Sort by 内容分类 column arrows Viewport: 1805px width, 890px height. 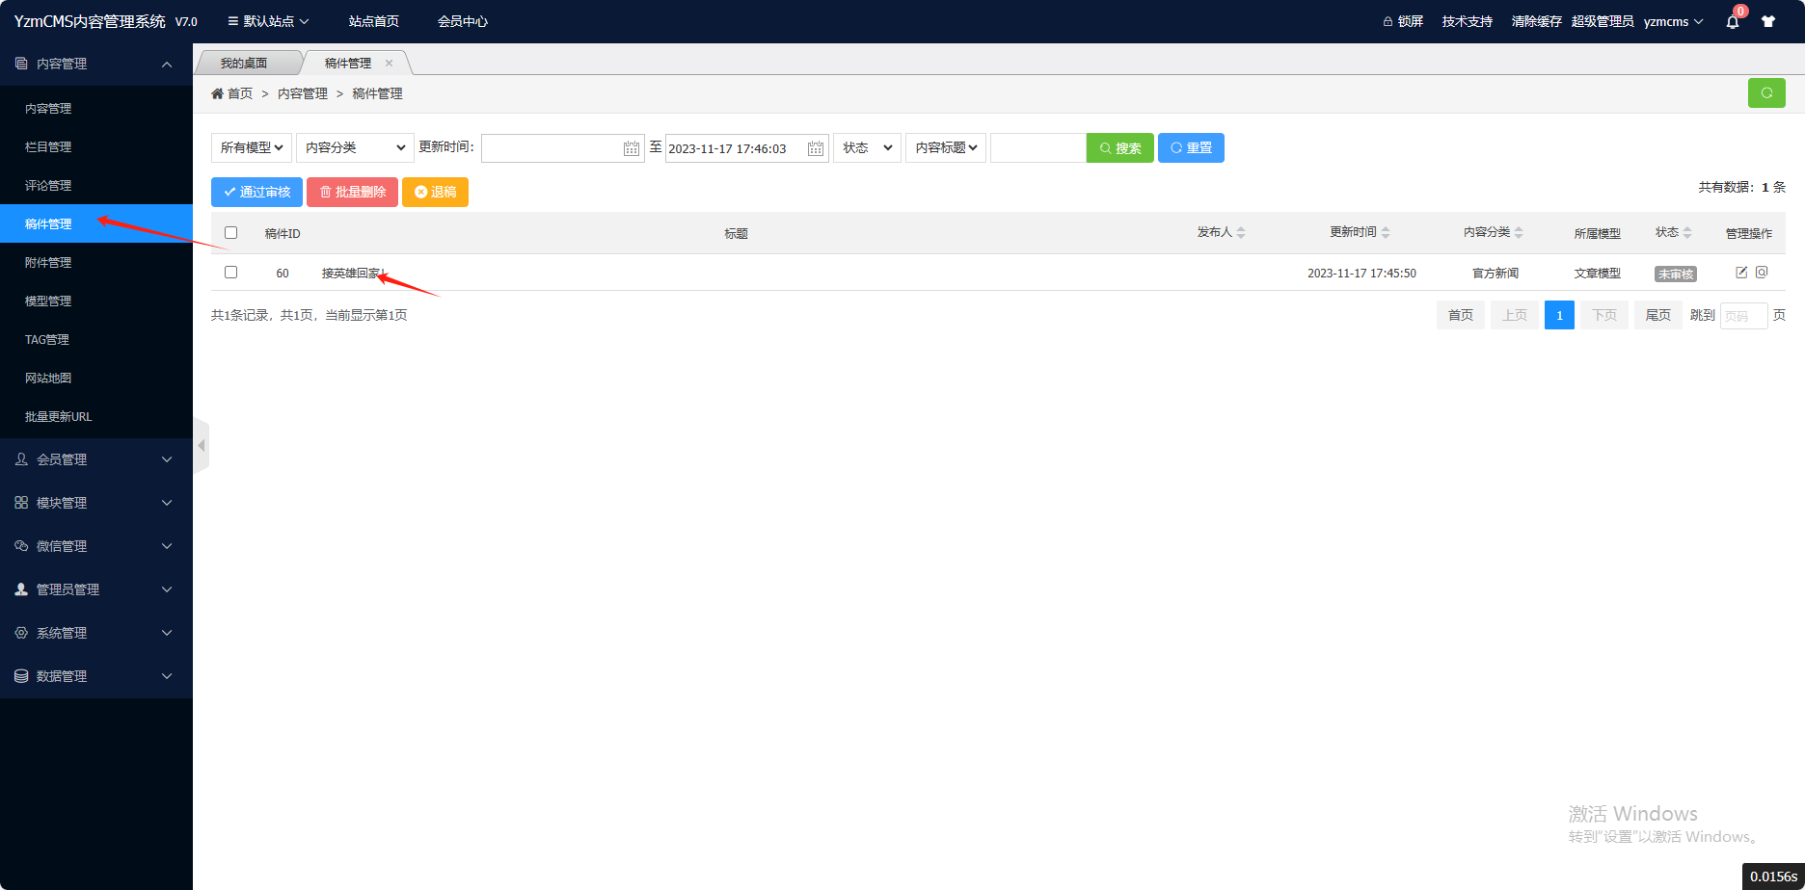[1519, 232]
